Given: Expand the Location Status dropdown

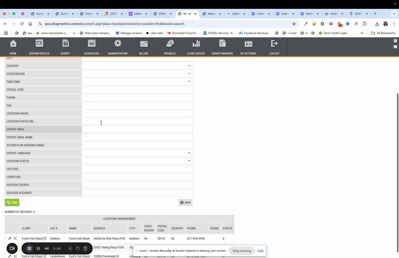Looking at the screenshot, I should coord(189,161).
